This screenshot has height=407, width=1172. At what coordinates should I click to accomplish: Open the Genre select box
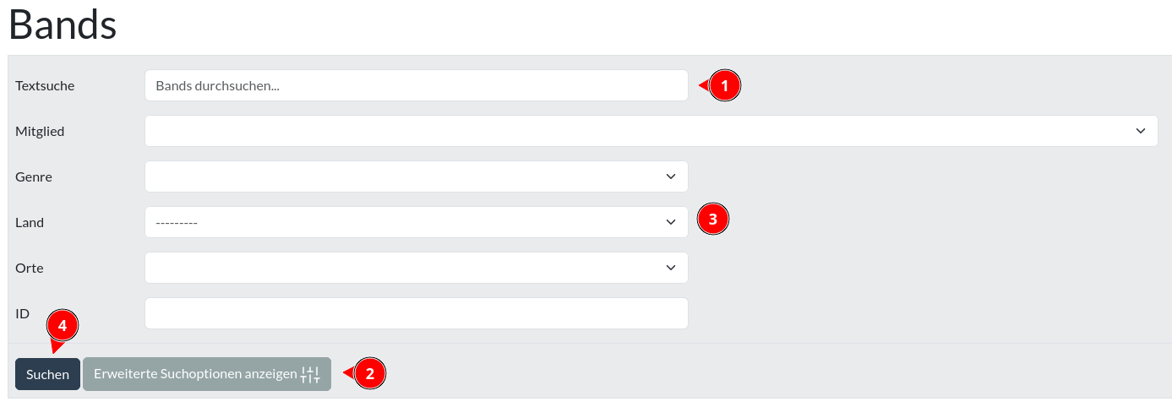point(417,176)
